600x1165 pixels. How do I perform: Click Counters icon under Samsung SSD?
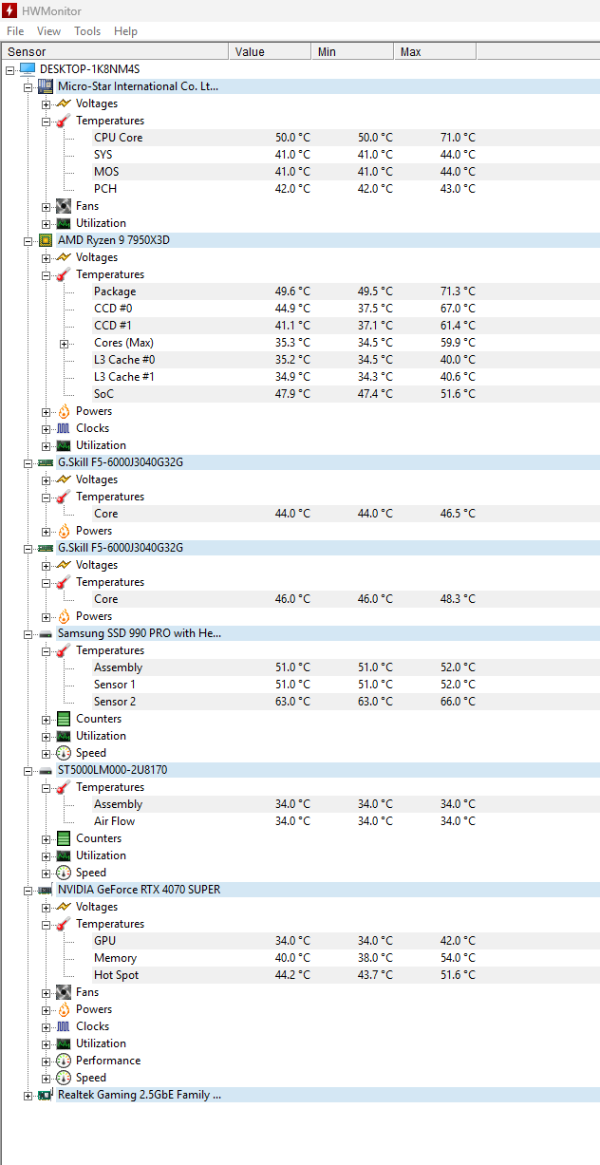[64, 719]
